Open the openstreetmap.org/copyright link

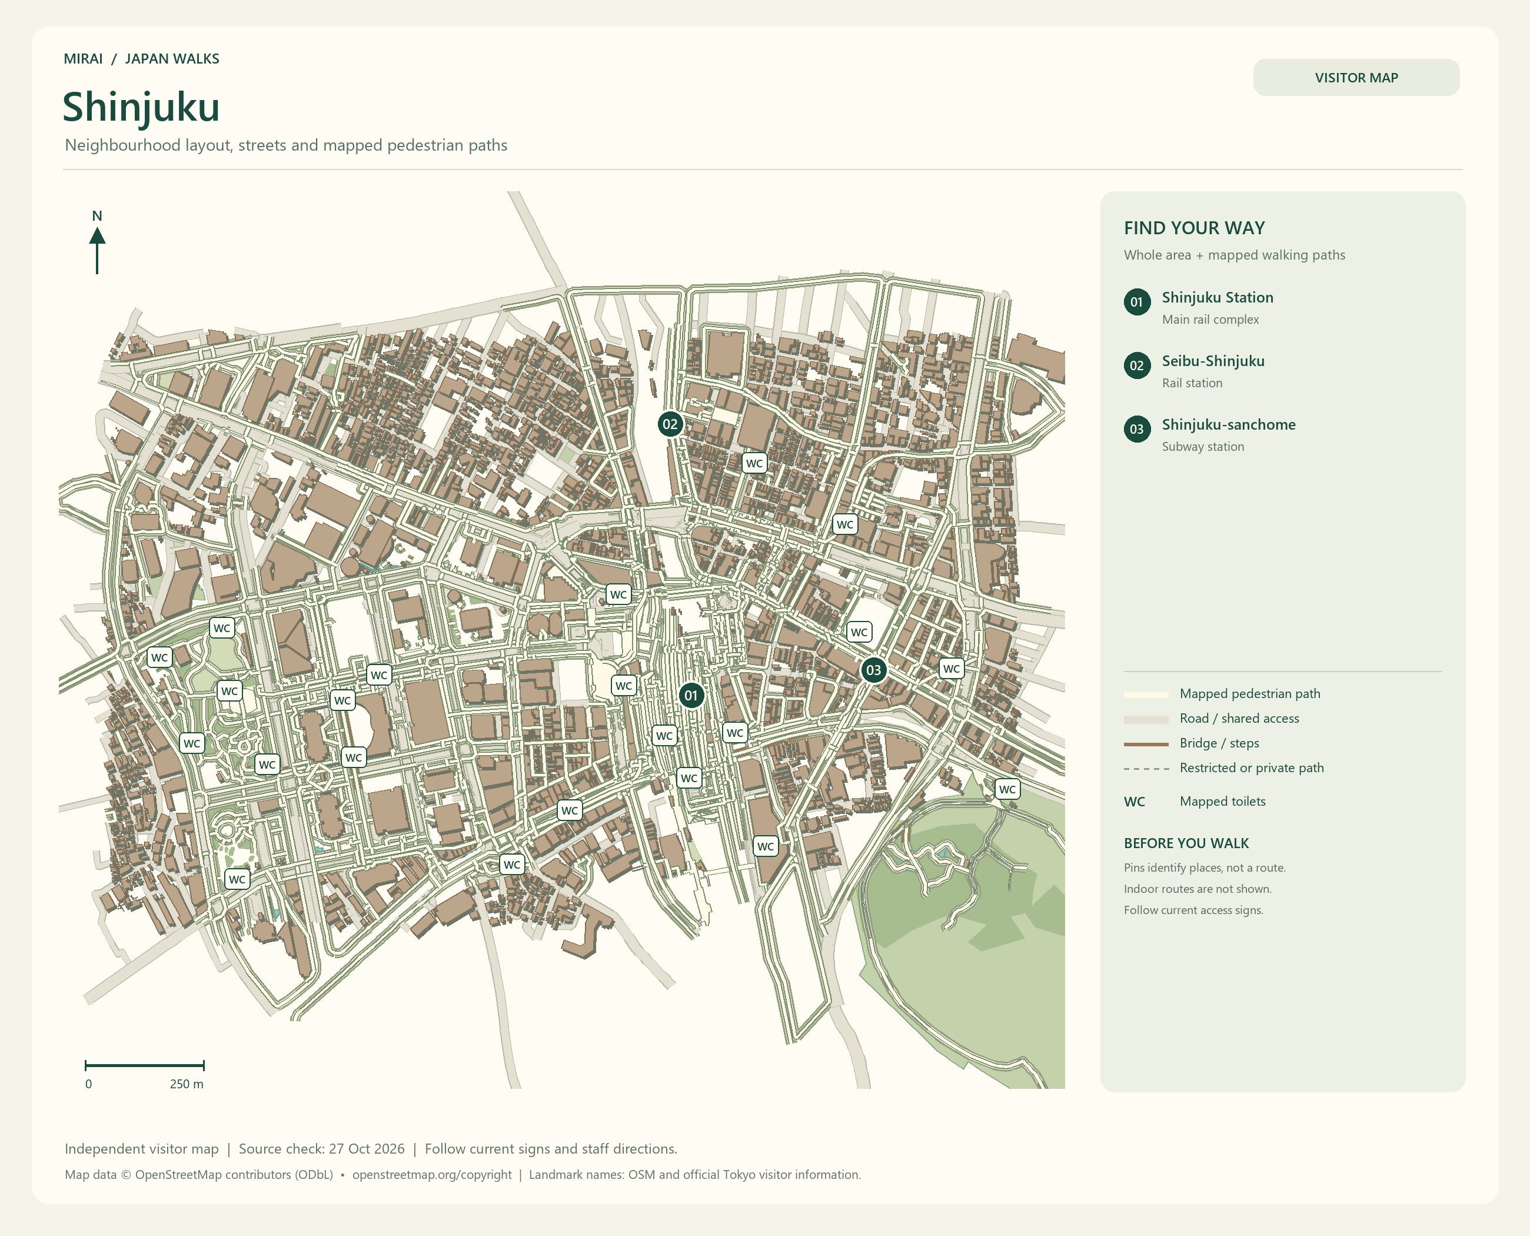[x=431, y=1175]
